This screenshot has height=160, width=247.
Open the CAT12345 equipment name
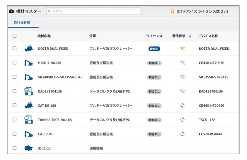[46, 134]
